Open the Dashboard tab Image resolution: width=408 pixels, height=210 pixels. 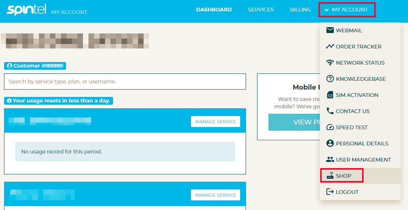214,10
